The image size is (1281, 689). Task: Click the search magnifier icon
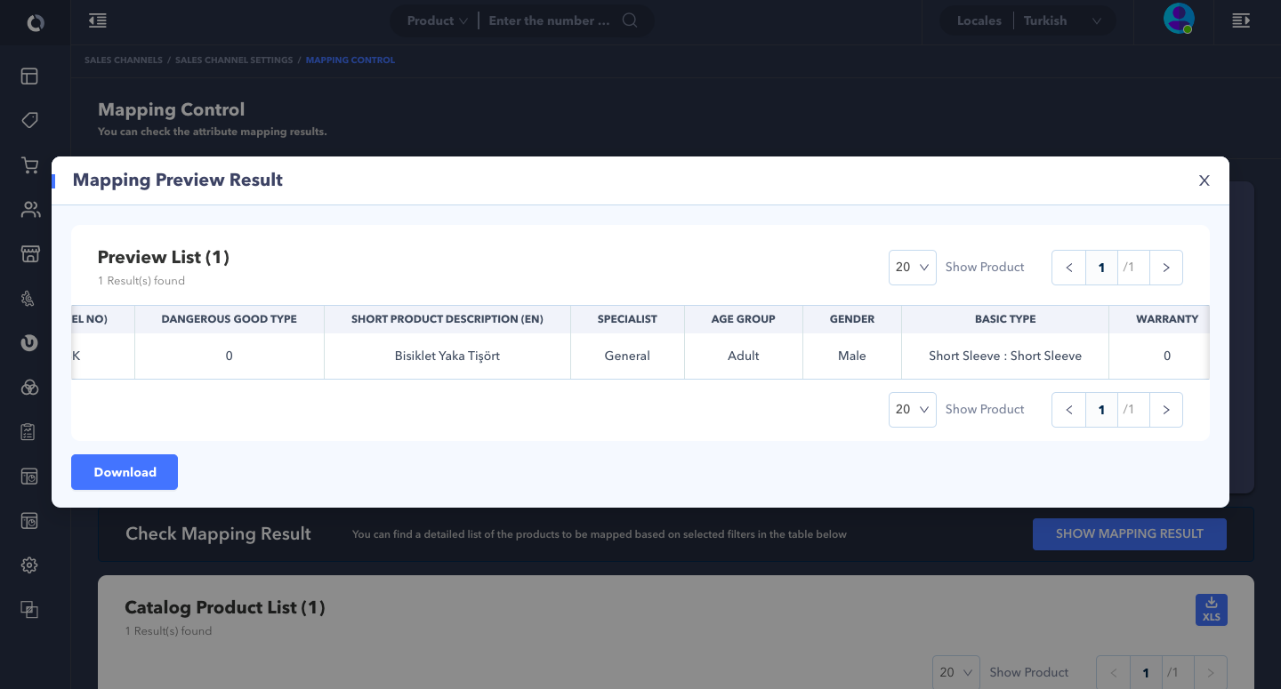(x=630, y=20)
